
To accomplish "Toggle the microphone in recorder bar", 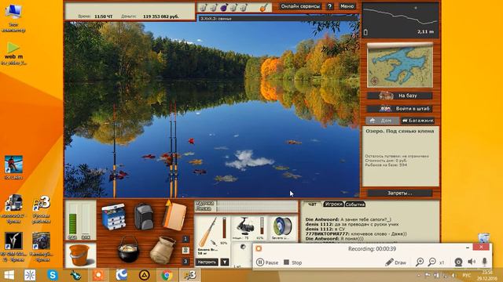I will click(484, 262).
